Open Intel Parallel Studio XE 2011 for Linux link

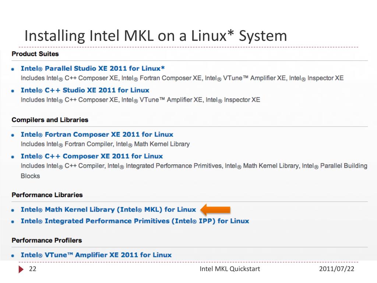click(x=92, y=69)
